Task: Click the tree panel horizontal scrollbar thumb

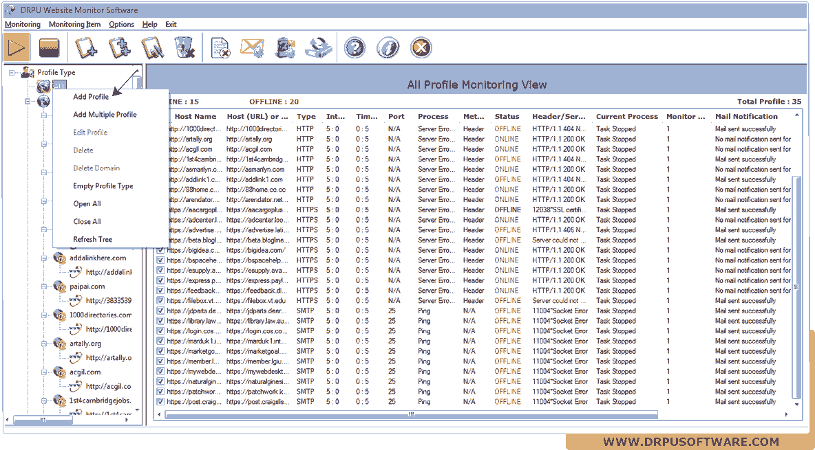Action: coord(43,419)
